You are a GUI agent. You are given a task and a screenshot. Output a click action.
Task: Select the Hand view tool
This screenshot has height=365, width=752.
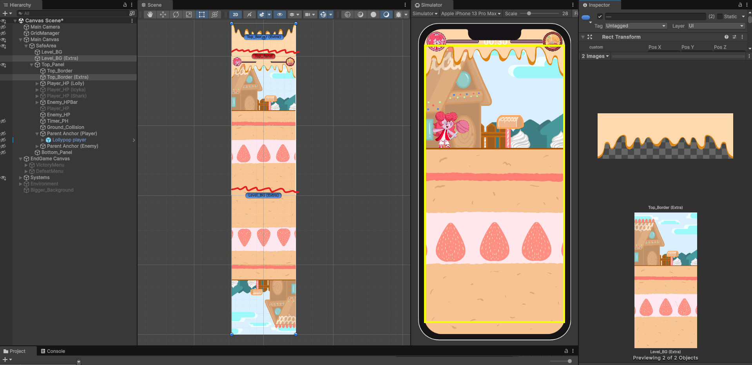150,15
